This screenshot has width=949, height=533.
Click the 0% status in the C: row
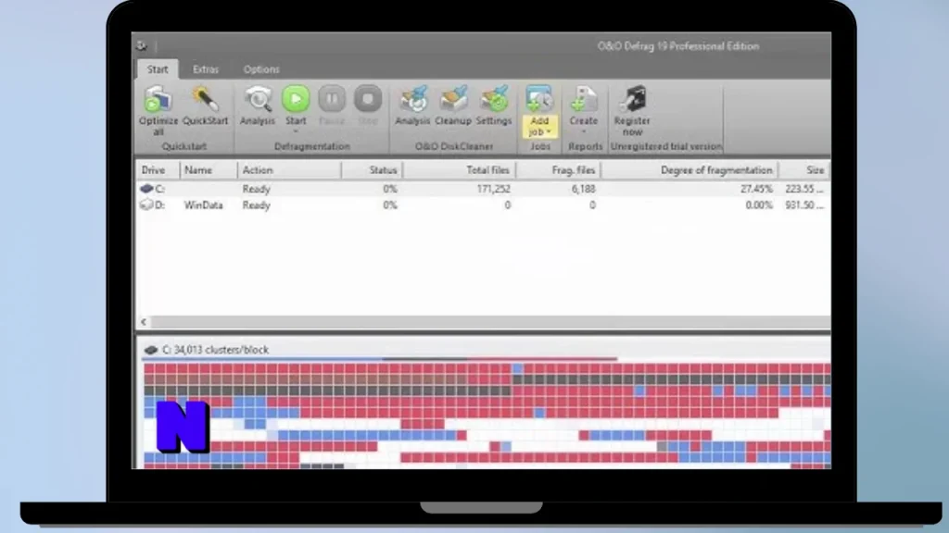(x=390, y=189)
